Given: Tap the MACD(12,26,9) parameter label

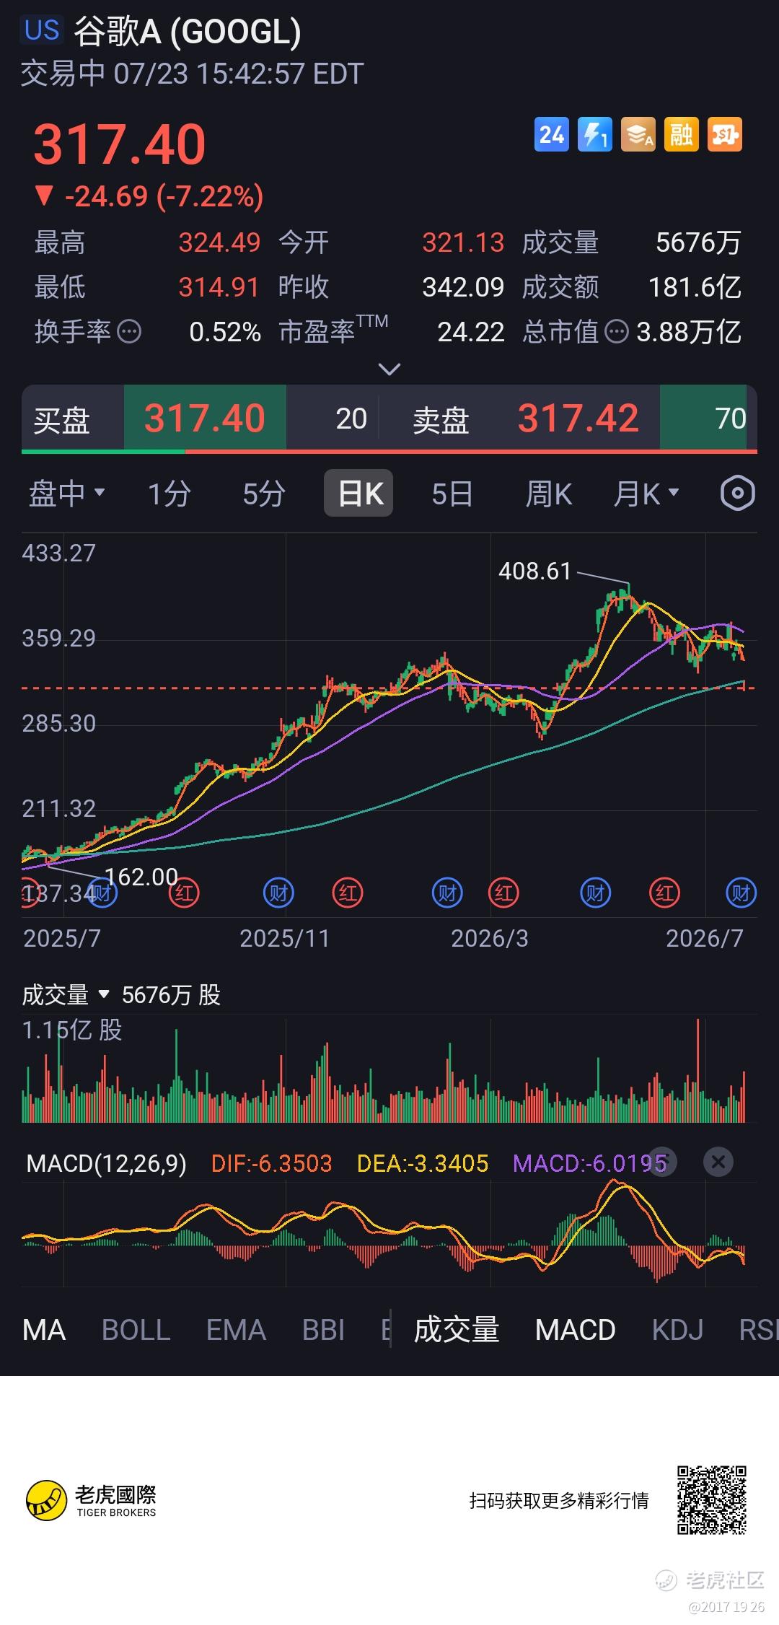Looking at the screenshot, I should [106, 1163].
